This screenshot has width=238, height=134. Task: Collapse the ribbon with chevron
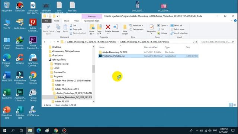(231, 21)
